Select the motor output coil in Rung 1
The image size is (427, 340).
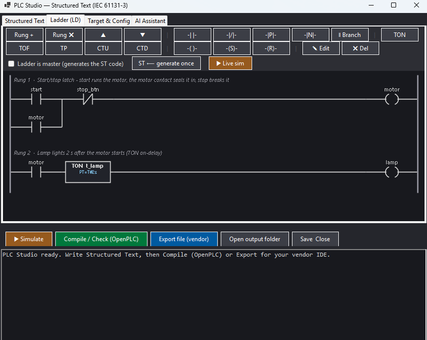[x=392, y=99]
